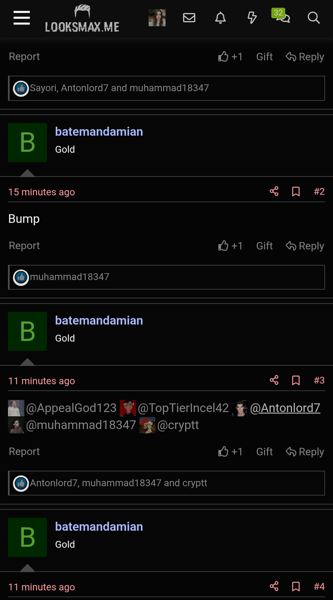Report the Bump post

tap(24, 246)
